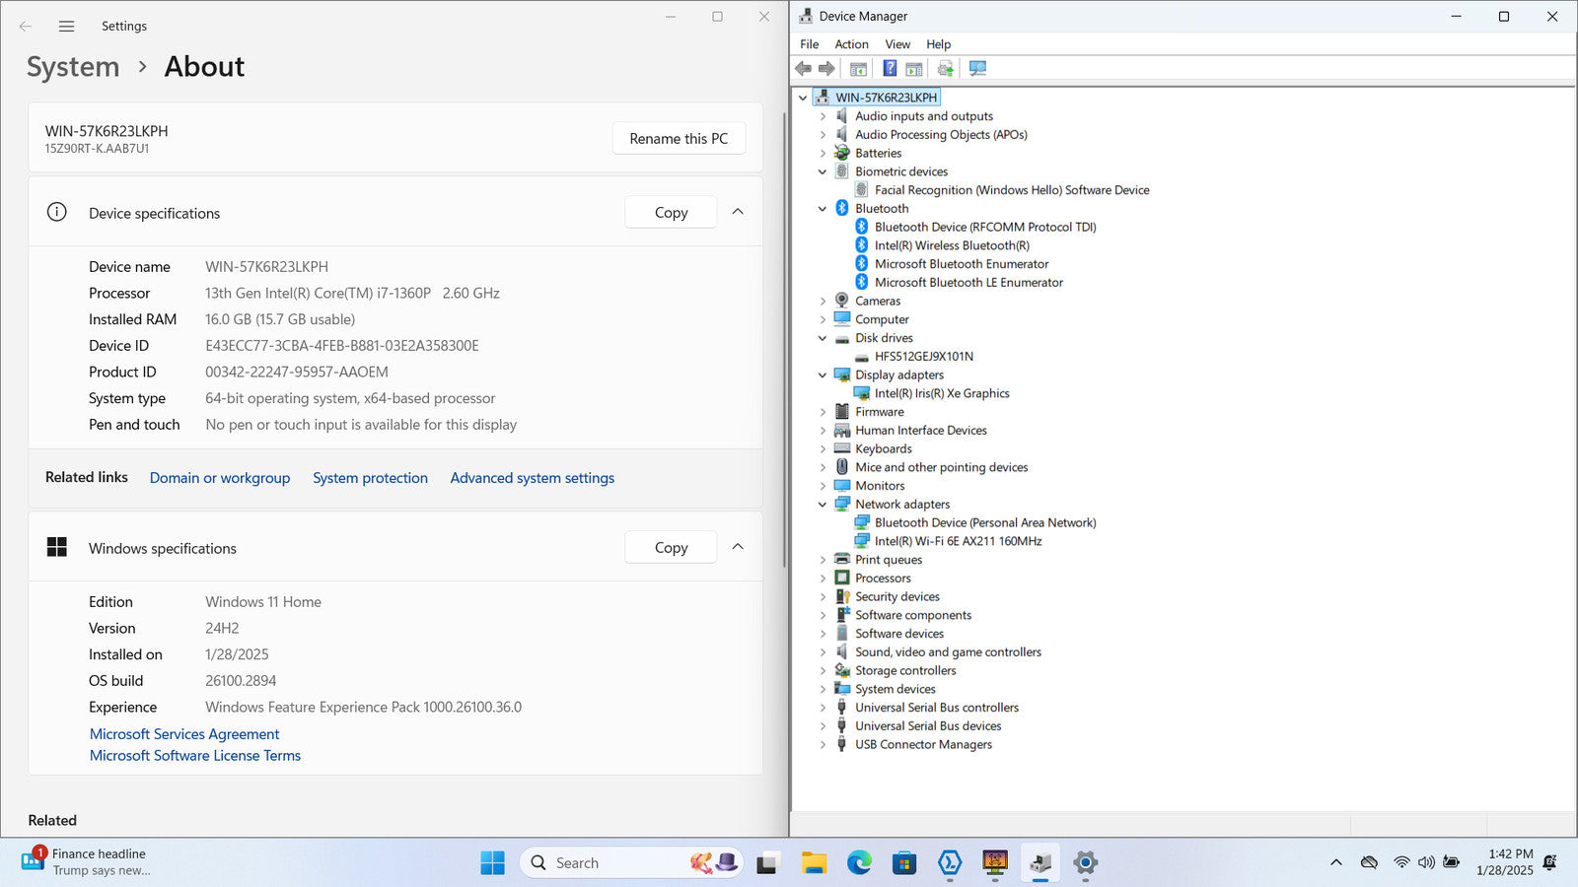Select the Human Interface Devices category

(x=921, y=431)
